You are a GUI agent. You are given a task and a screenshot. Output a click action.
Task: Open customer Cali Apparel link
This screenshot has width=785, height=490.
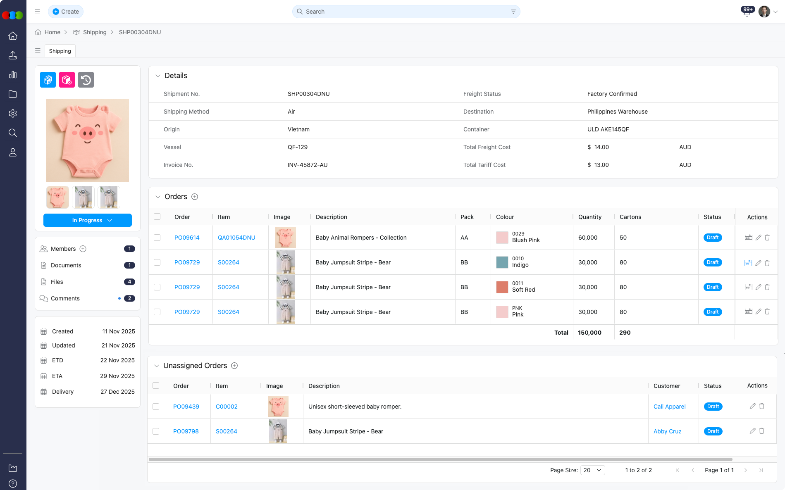[x=669, y=407]
